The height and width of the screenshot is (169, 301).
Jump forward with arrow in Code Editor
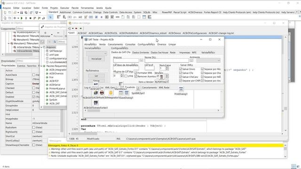tap(81, 28)
